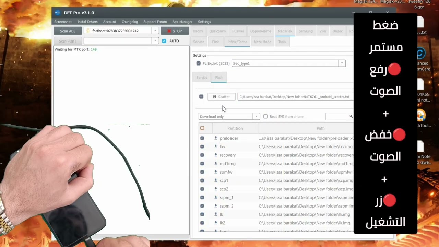The height and width of the screenshot is (247, 439).
Task: Click the download icon beside tkv
Action: tap(216, 146)
